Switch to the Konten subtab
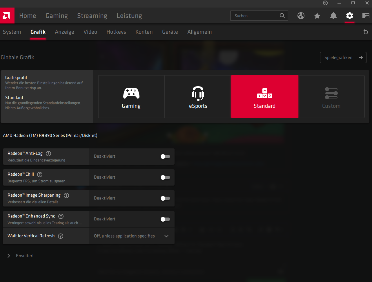372x282 pixels. click(x=144, y=32)
